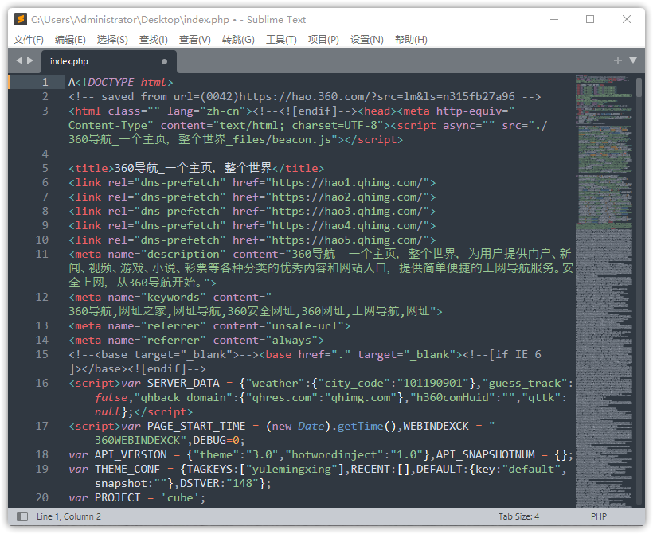Change indentation via Tab Size: 4
This screenshot has height=534, width=653.
pyautogui.click(x=518, y=516)
